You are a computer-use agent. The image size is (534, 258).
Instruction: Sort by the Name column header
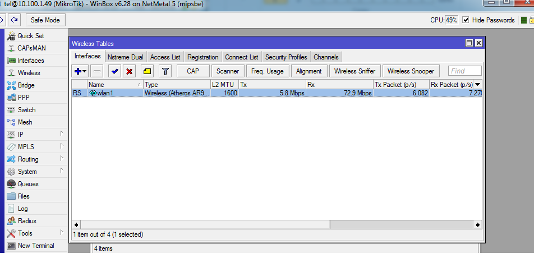tap(115, 85)
